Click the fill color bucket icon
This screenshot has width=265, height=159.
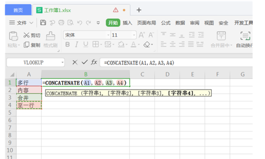pos(121,44)
